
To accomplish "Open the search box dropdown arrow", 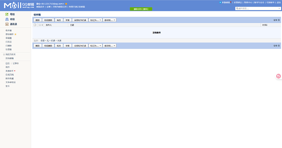I will click(x=279, y=9).
